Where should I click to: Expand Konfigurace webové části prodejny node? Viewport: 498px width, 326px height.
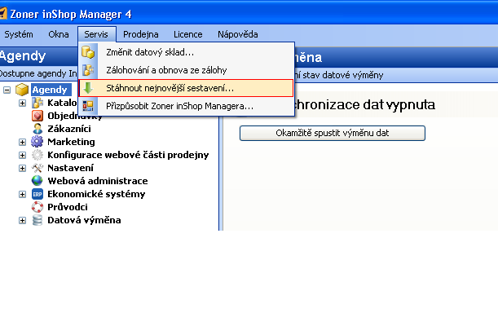(x=22, y=155)
